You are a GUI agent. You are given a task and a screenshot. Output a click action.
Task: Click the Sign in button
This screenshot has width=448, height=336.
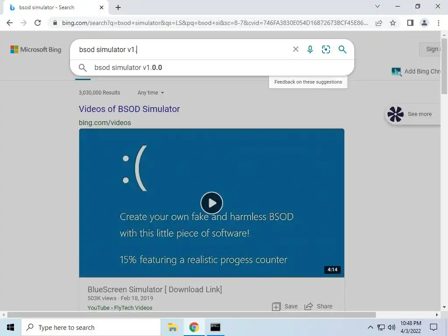coord(430,49)
